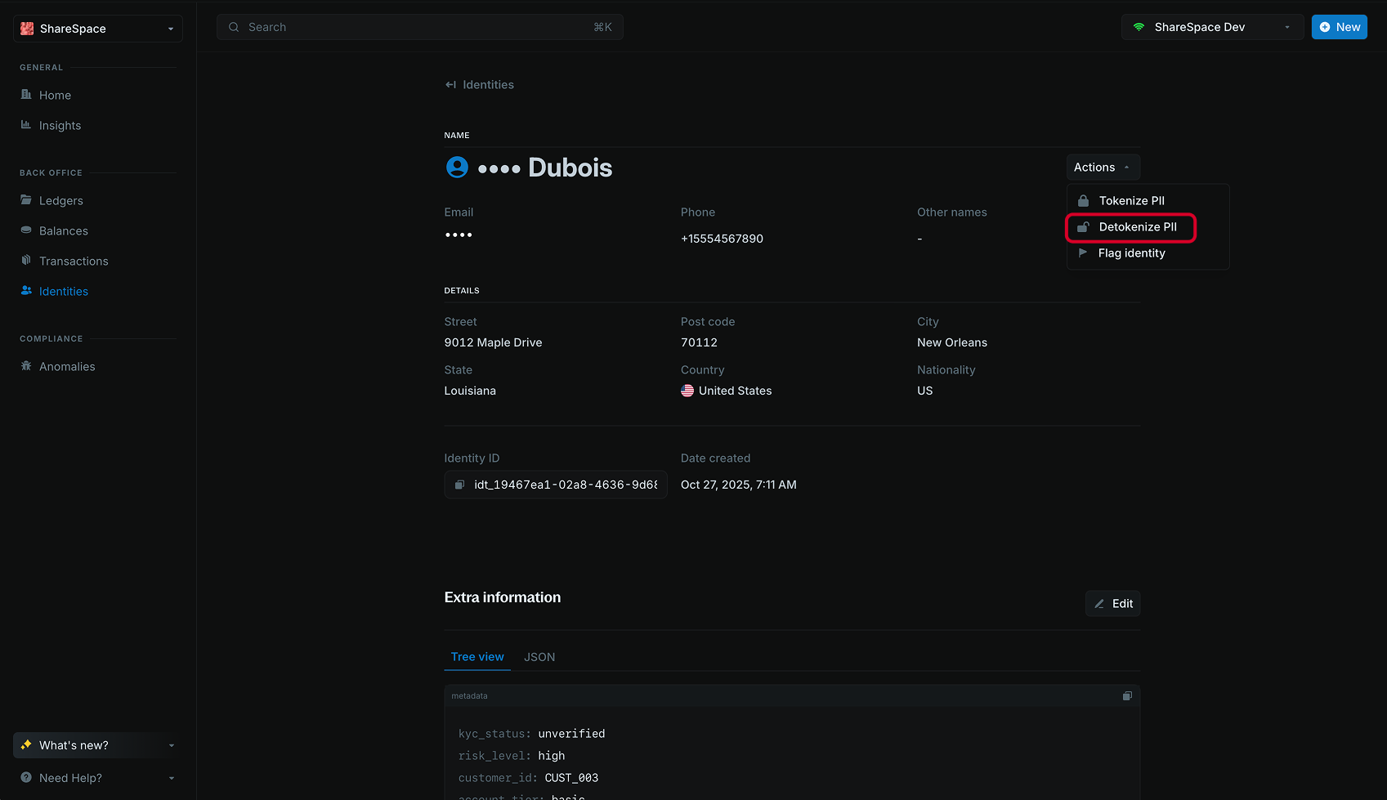The image size is (1387, 800).
Task: Click the Insights chart icon
Action: pos(27,125)
